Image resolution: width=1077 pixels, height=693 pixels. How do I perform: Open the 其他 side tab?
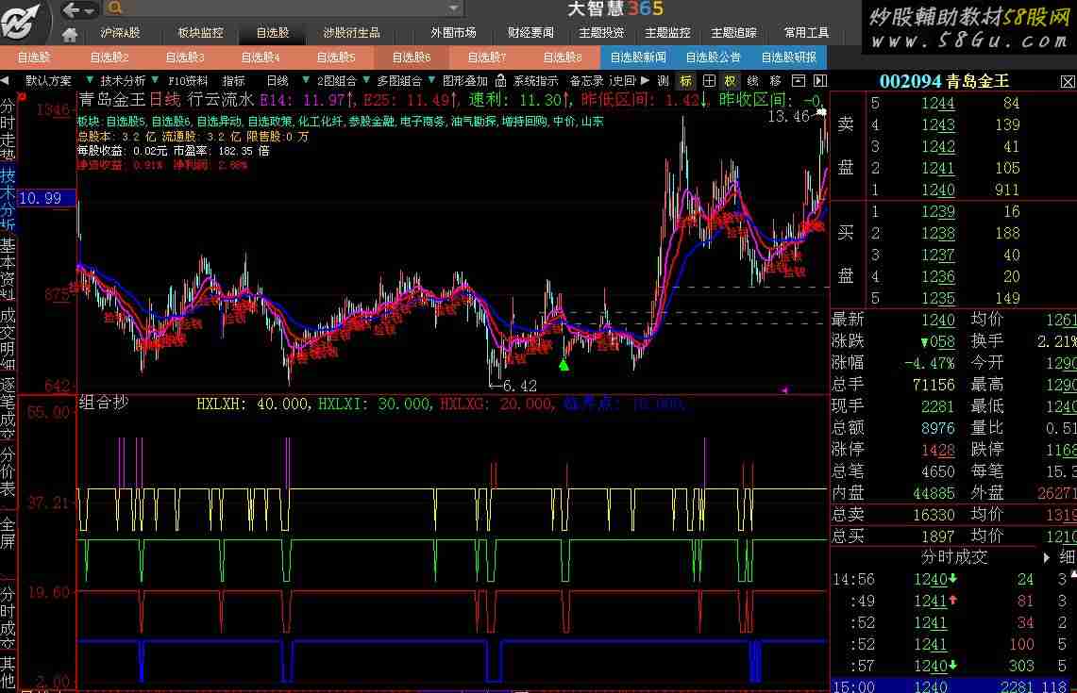(8, 672)
